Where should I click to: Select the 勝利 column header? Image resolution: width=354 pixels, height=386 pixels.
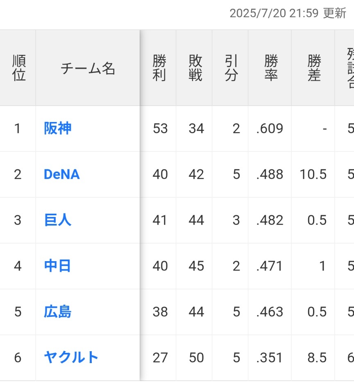coord(159,68)
